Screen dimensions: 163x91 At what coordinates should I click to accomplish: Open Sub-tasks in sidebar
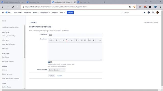[x=5, y=48]
